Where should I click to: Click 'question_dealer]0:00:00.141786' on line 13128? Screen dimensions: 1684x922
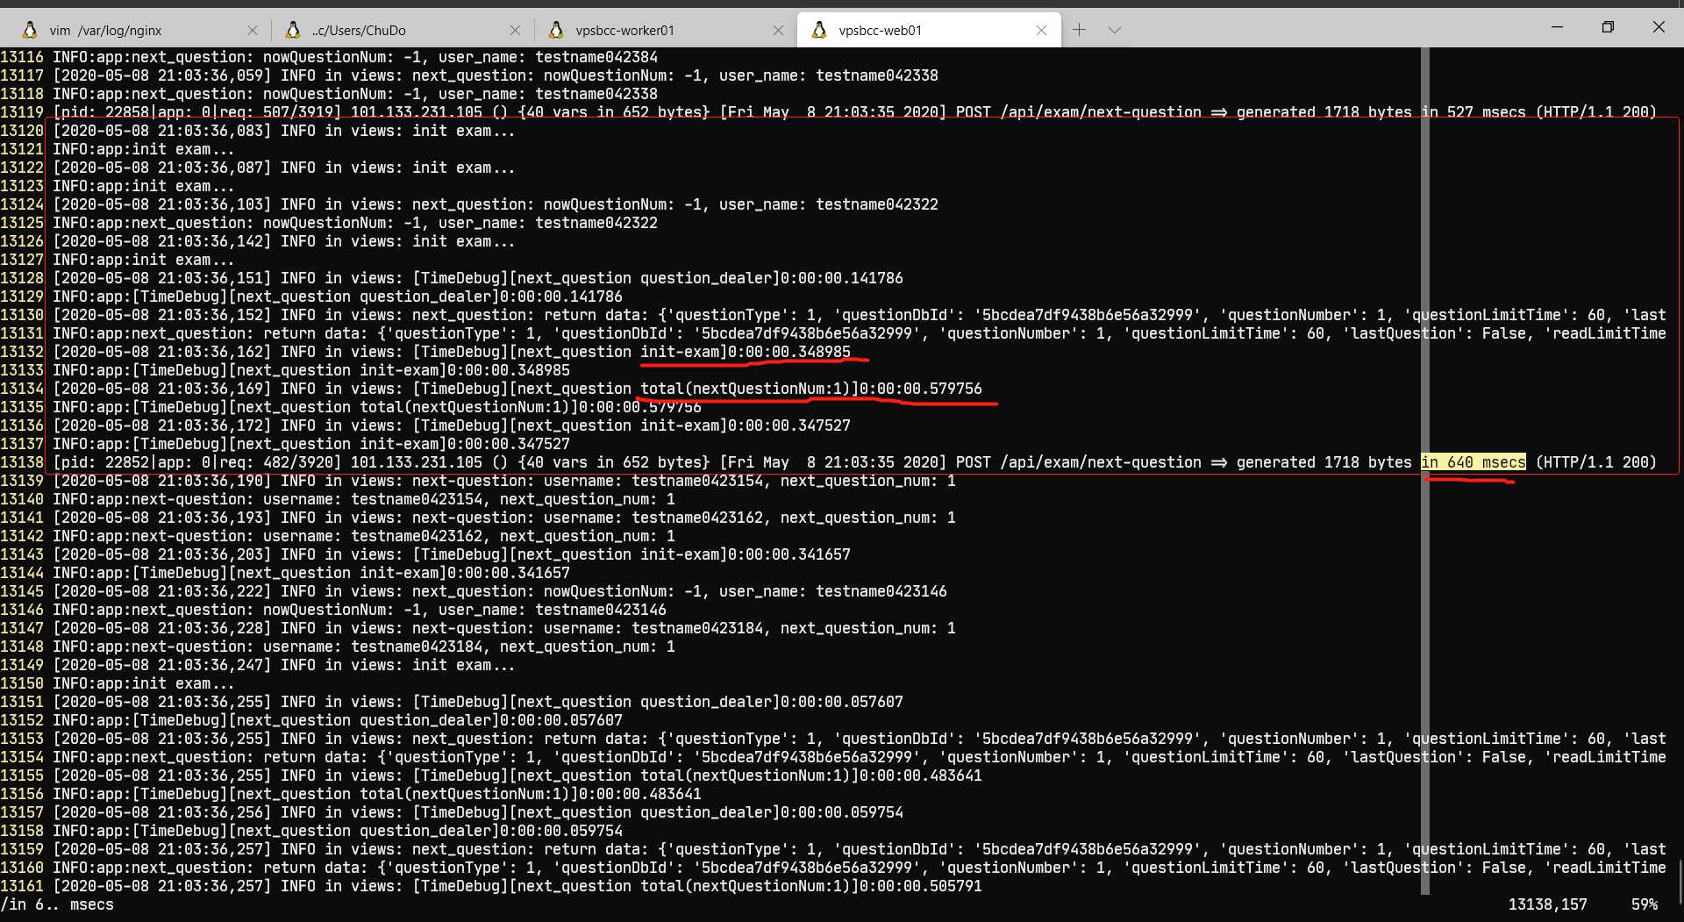772,278
